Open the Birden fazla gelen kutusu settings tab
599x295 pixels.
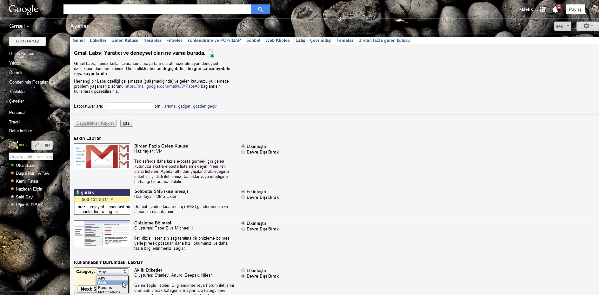384,40
